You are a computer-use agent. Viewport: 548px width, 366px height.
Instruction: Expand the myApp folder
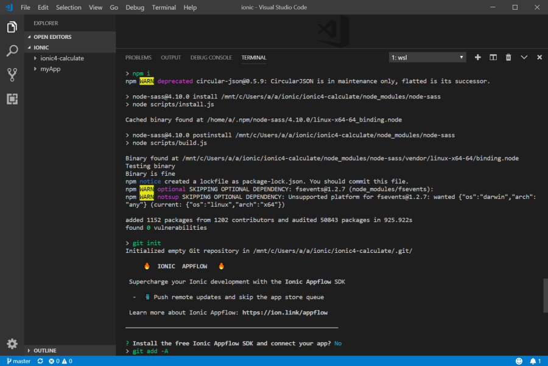50,69
